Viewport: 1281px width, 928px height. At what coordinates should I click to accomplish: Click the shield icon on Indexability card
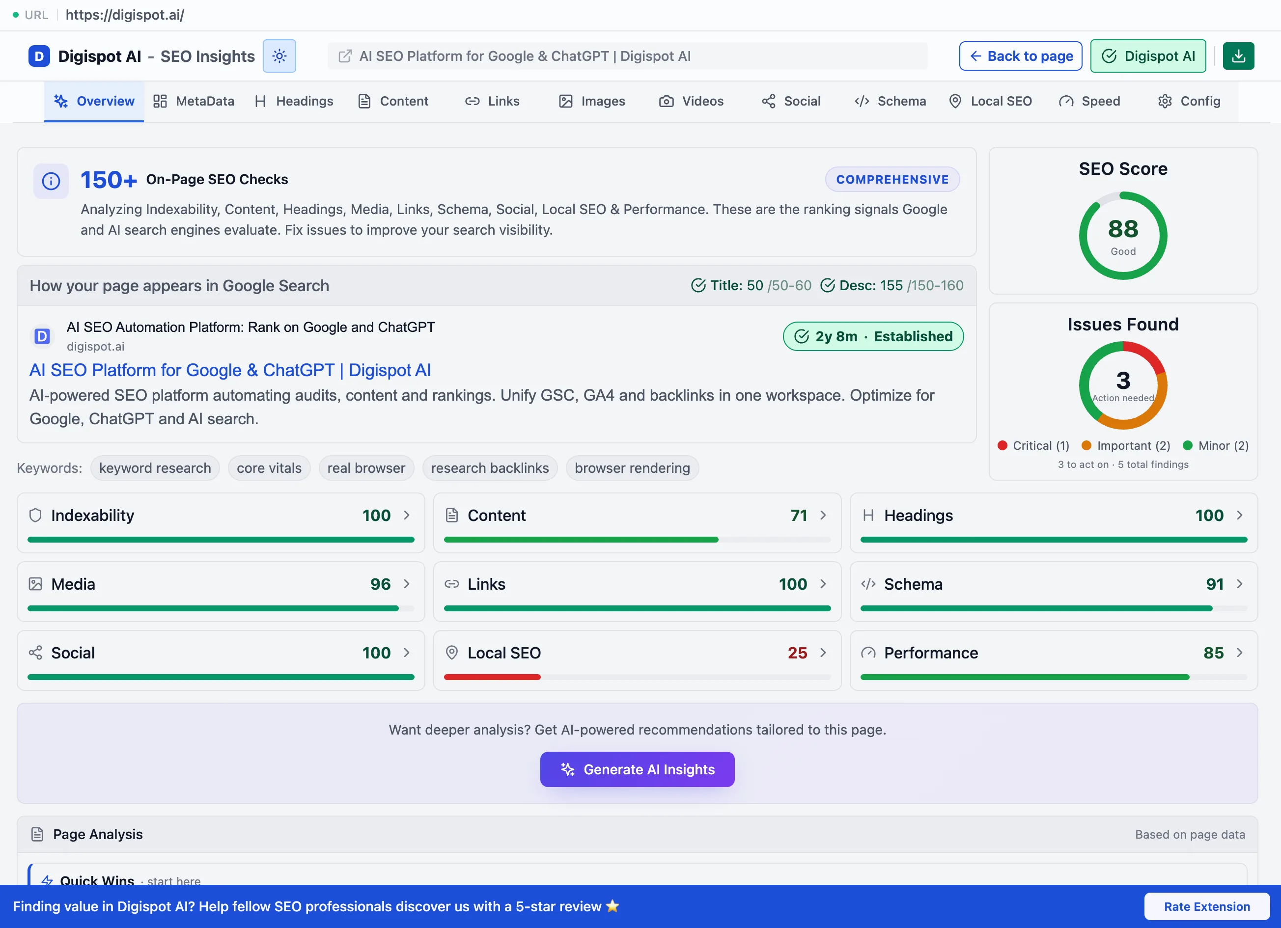35,515
